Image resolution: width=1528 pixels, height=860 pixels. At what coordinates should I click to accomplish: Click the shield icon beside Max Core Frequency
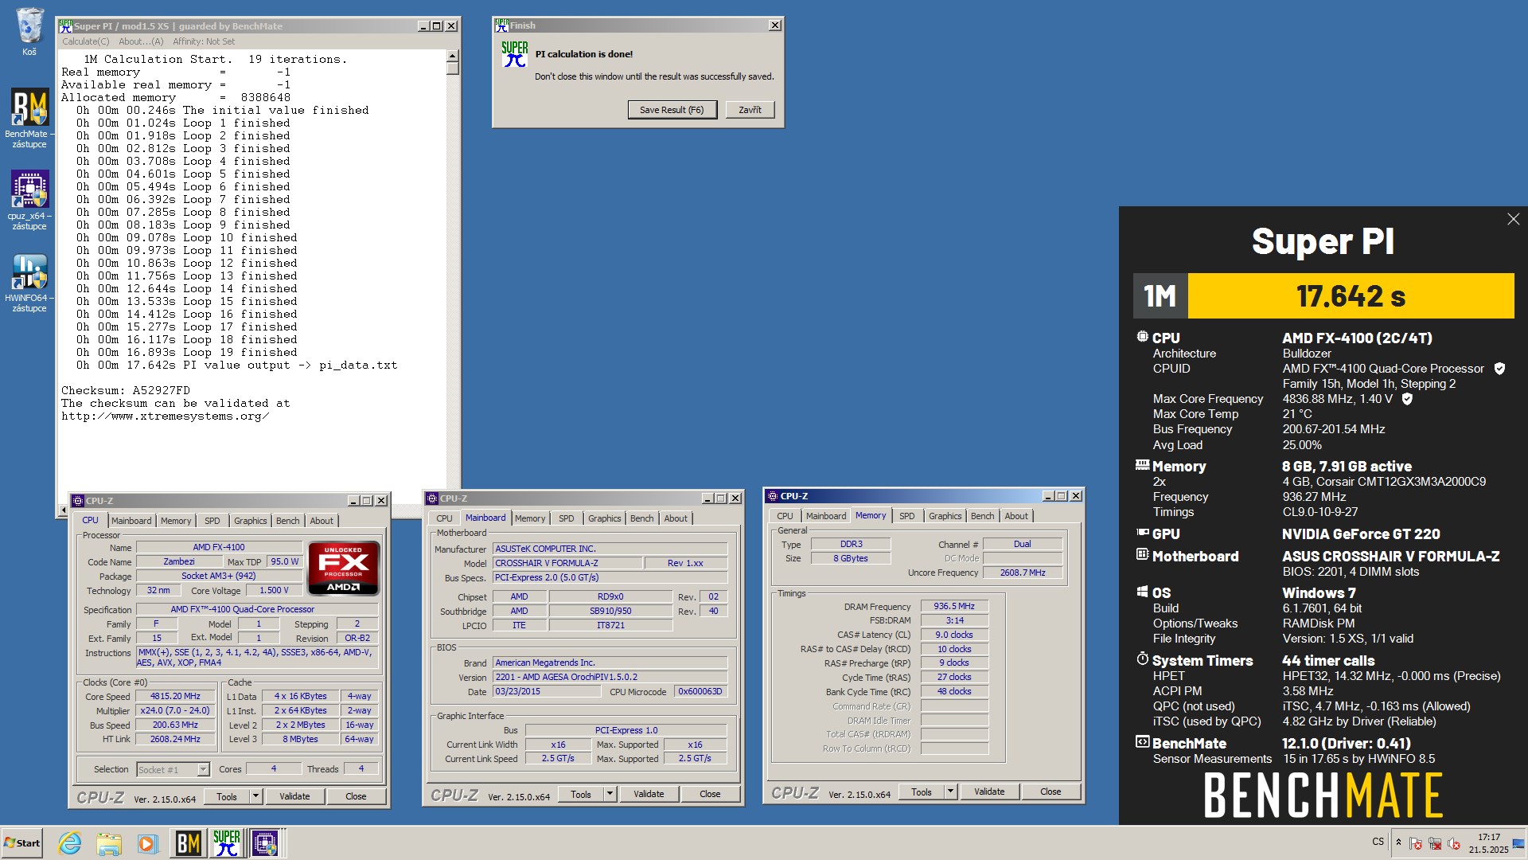(1407, 399)
